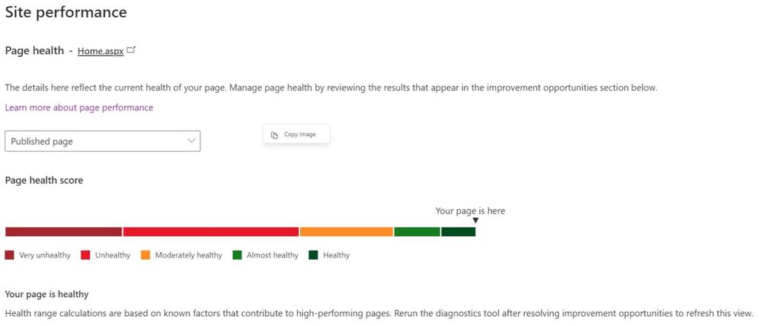Click the Very unhealthy legend swatch

[x=9, y=255]
